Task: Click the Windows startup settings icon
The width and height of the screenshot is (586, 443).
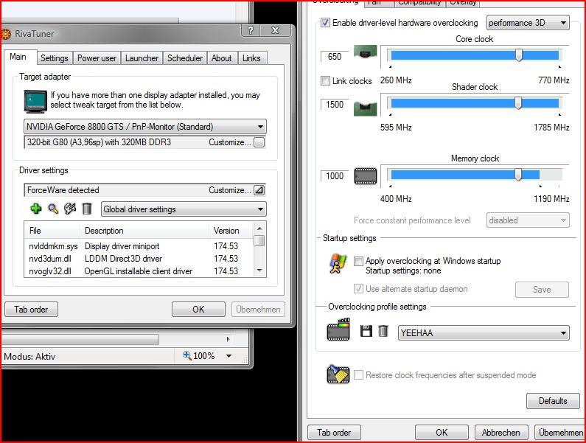Action: click(338, 264)
